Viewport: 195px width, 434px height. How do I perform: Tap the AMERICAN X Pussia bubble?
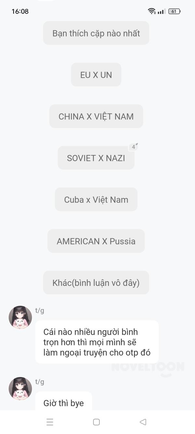(96, 241)
